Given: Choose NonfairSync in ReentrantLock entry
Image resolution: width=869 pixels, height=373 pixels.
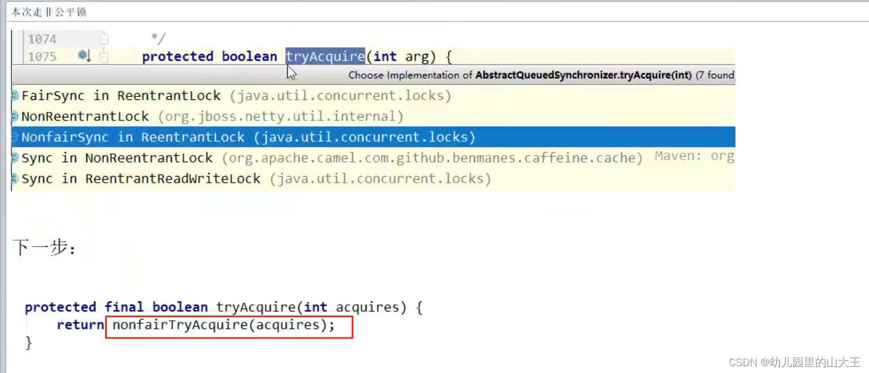Looking at the screenshot, I should coord(373,137).
